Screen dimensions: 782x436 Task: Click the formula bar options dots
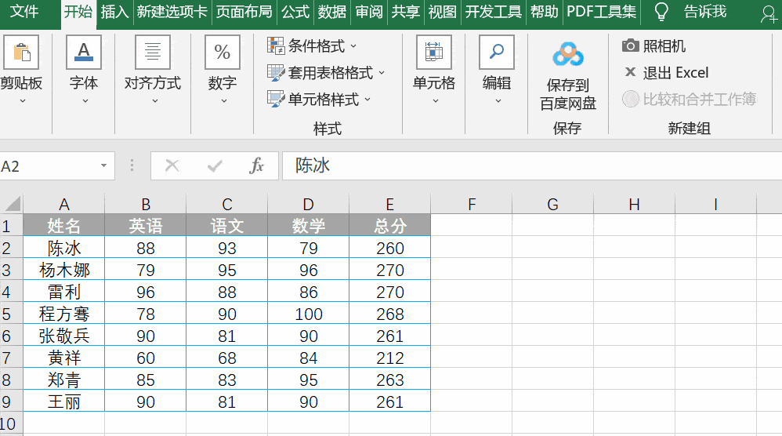point(132,165)
